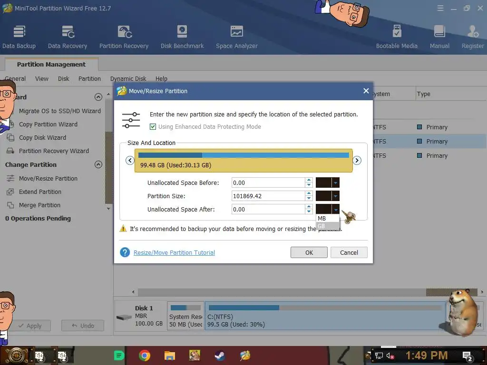
Task: Select Copy Disk Wizard in the sidebar
Action: [x=42, y=137]
